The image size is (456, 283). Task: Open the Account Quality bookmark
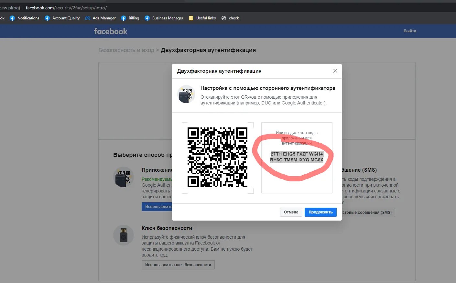click(62, 18)
